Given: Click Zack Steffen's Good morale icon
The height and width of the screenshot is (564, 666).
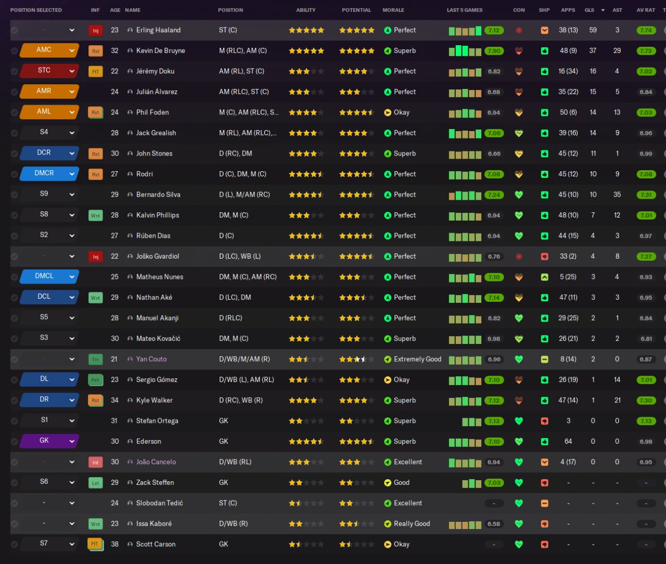Looking at the screenshot, I should [x=388, y=483].
